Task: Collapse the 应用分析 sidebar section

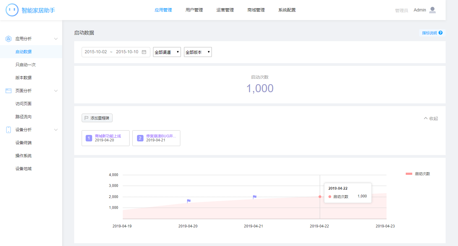Action: [x=56, y=39]
